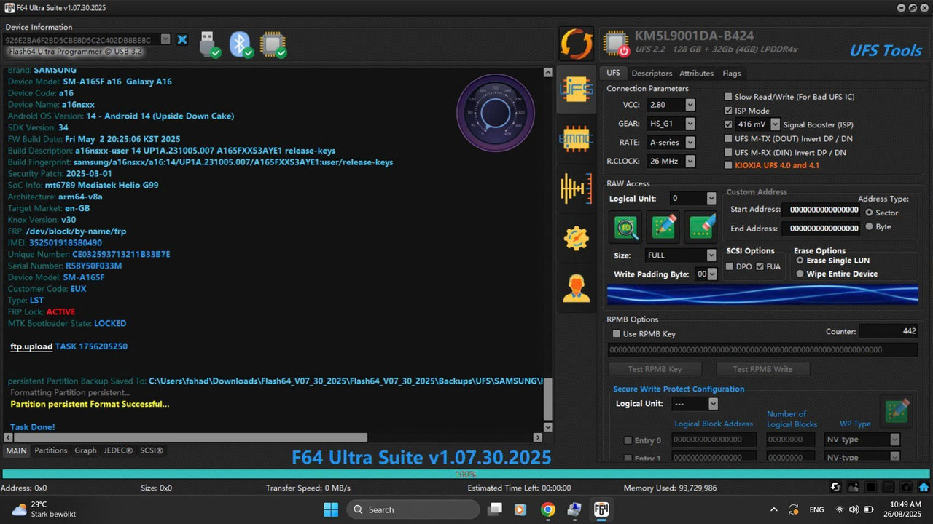The height and width of the screenshot is (524, 933).
Task: Click the Test RPMB Write button
Action: point(762,369)
